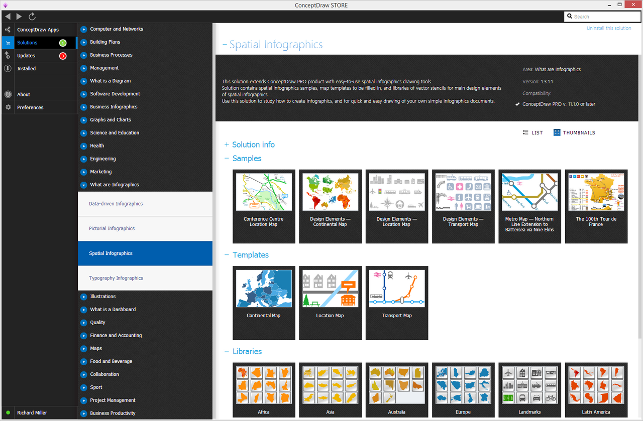Select Solutions in the sidebar
Screen dimensions: 643x421
point(38,43)
